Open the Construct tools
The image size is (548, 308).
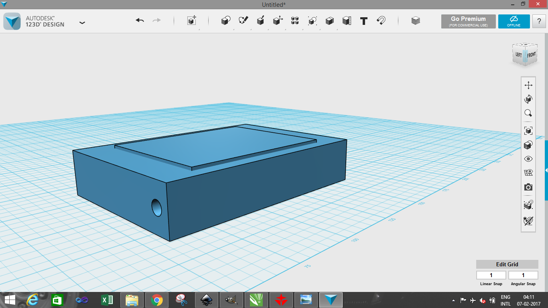tap(260, 21)
